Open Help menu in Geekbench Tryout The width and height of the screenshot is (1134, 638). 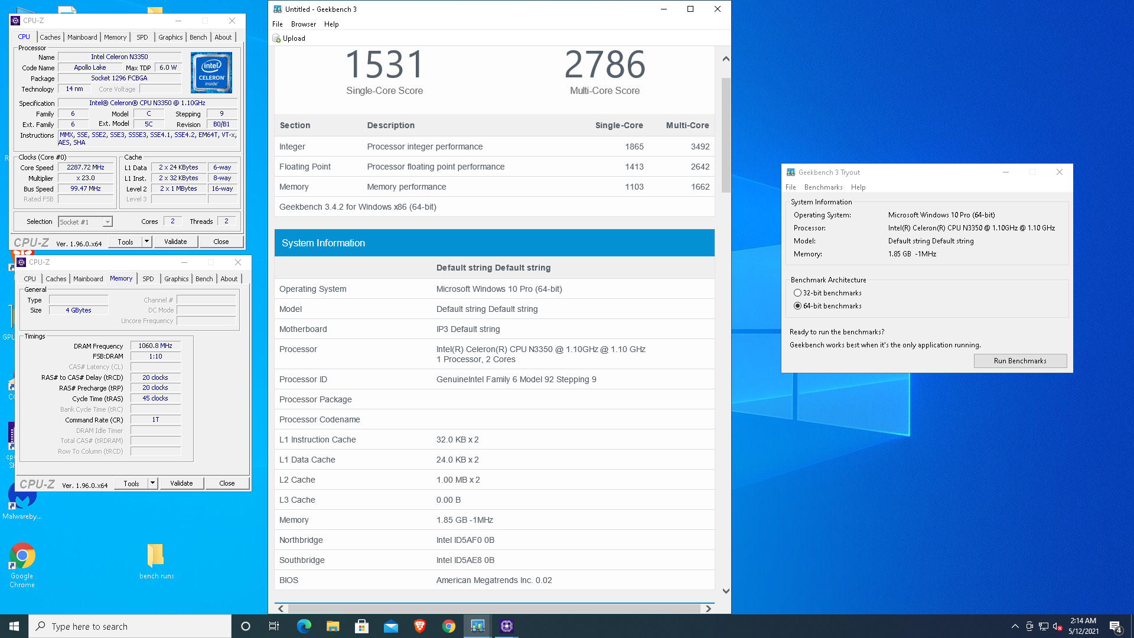pyautogui.click(x=858, y=187)
